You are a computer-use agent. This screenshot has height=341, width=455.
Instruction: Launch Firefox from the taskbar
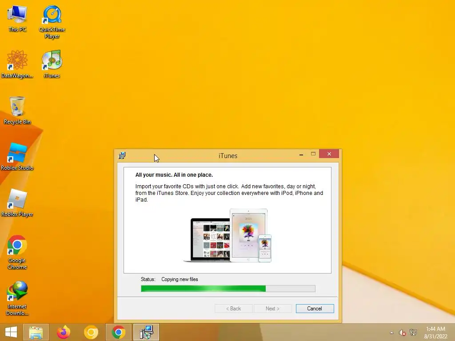[63, 332]
